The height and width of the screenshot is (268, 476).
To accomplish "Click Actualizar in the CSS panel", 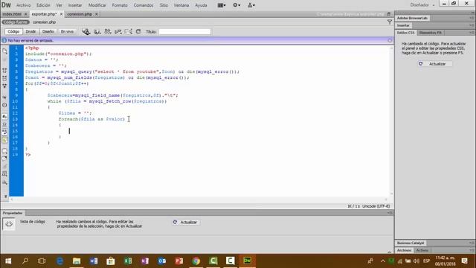I will pyautogui.click(x=435, y=64).
